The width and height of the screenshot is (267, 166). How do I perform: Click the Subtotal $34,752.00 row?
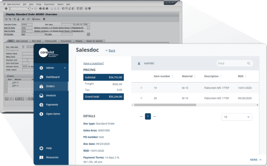click(x=103, y=77)
